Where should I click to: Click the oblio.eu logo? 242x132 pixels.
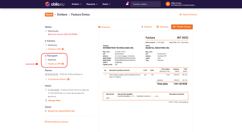55,4
